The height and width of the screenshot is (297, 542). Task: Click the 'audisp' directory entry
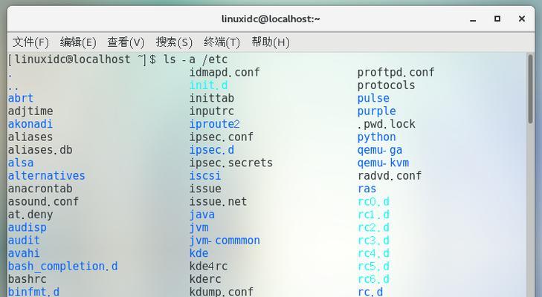[x=27, y=228]
